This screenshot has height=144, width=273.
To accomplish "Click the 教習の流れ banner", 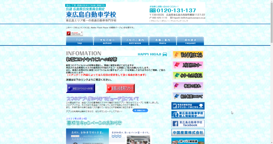I will (188, 86).
